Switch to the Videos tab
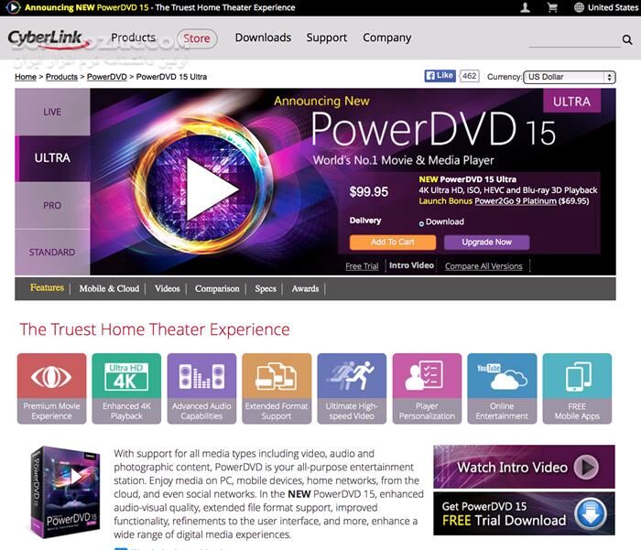Screen dimensions: 641x550 168,288
